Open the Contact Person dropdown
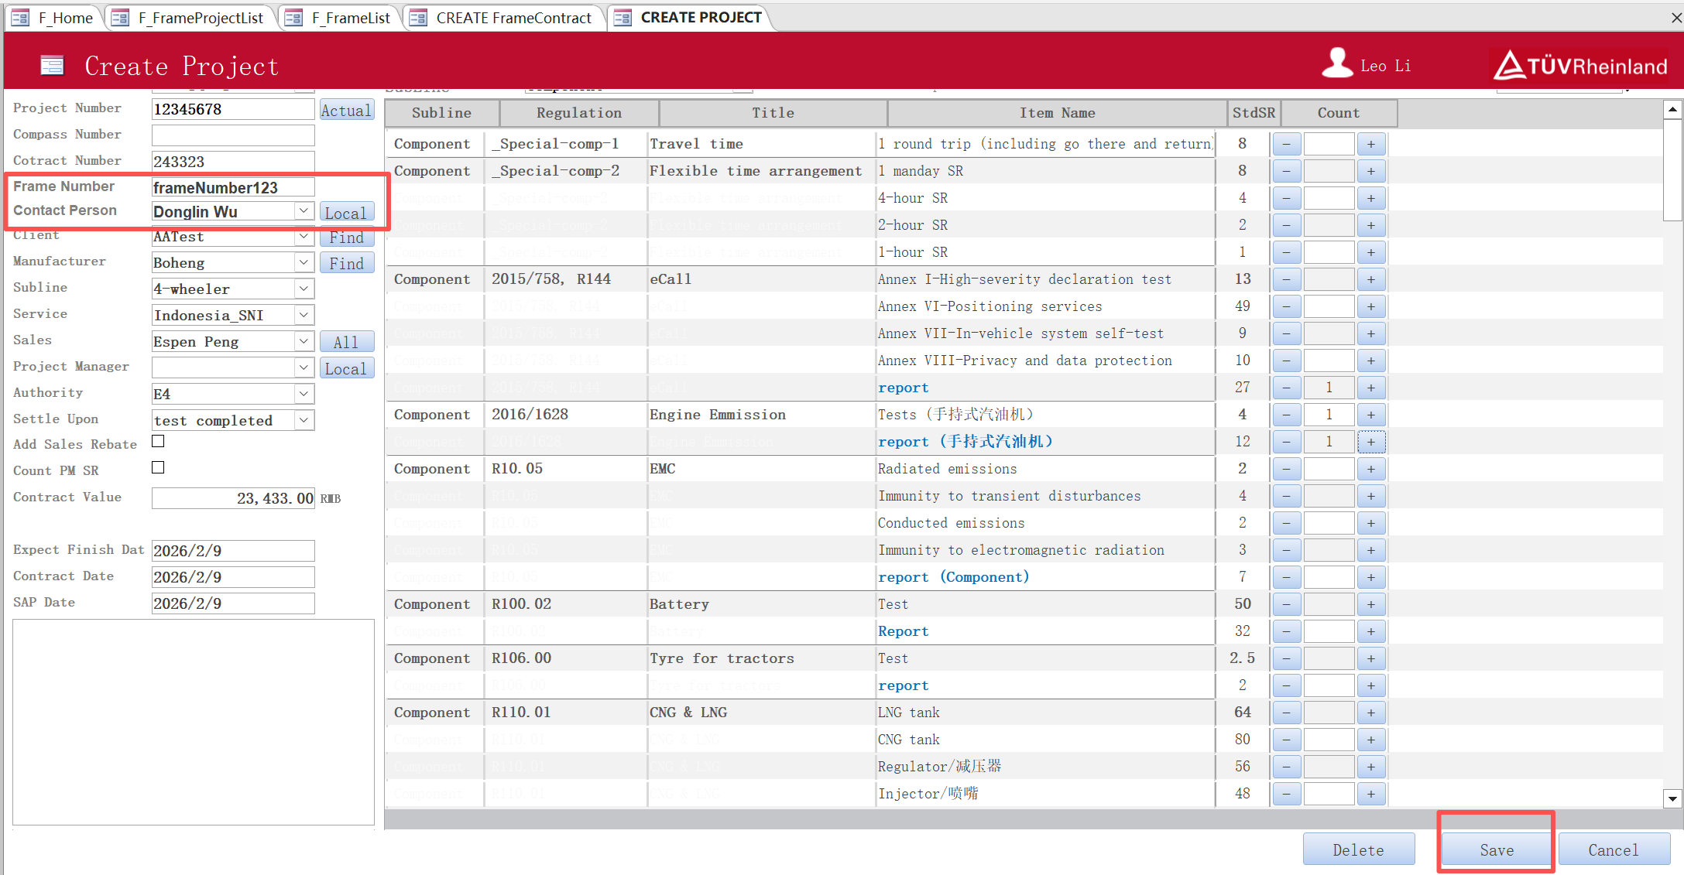The height and width of the screenshot is (875, 1684). pyautogui.click(x=304, y=211)
